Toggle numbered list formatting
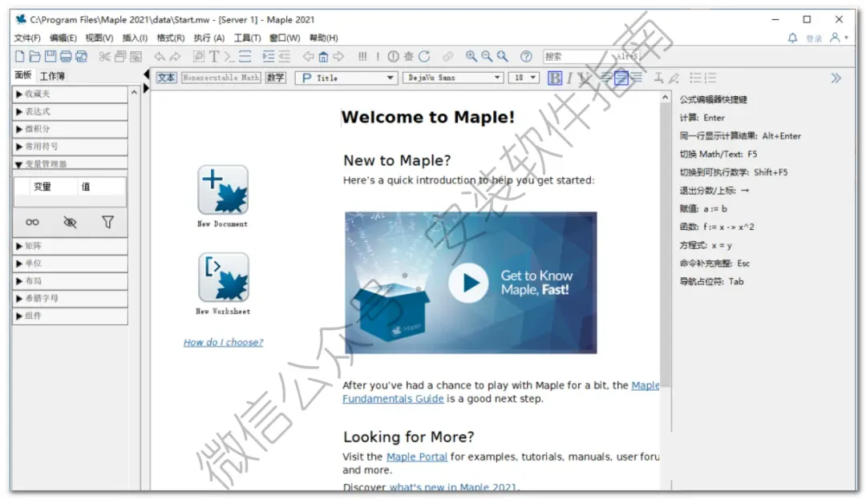This screenshot has height=499, width=866. coord(710,78)
